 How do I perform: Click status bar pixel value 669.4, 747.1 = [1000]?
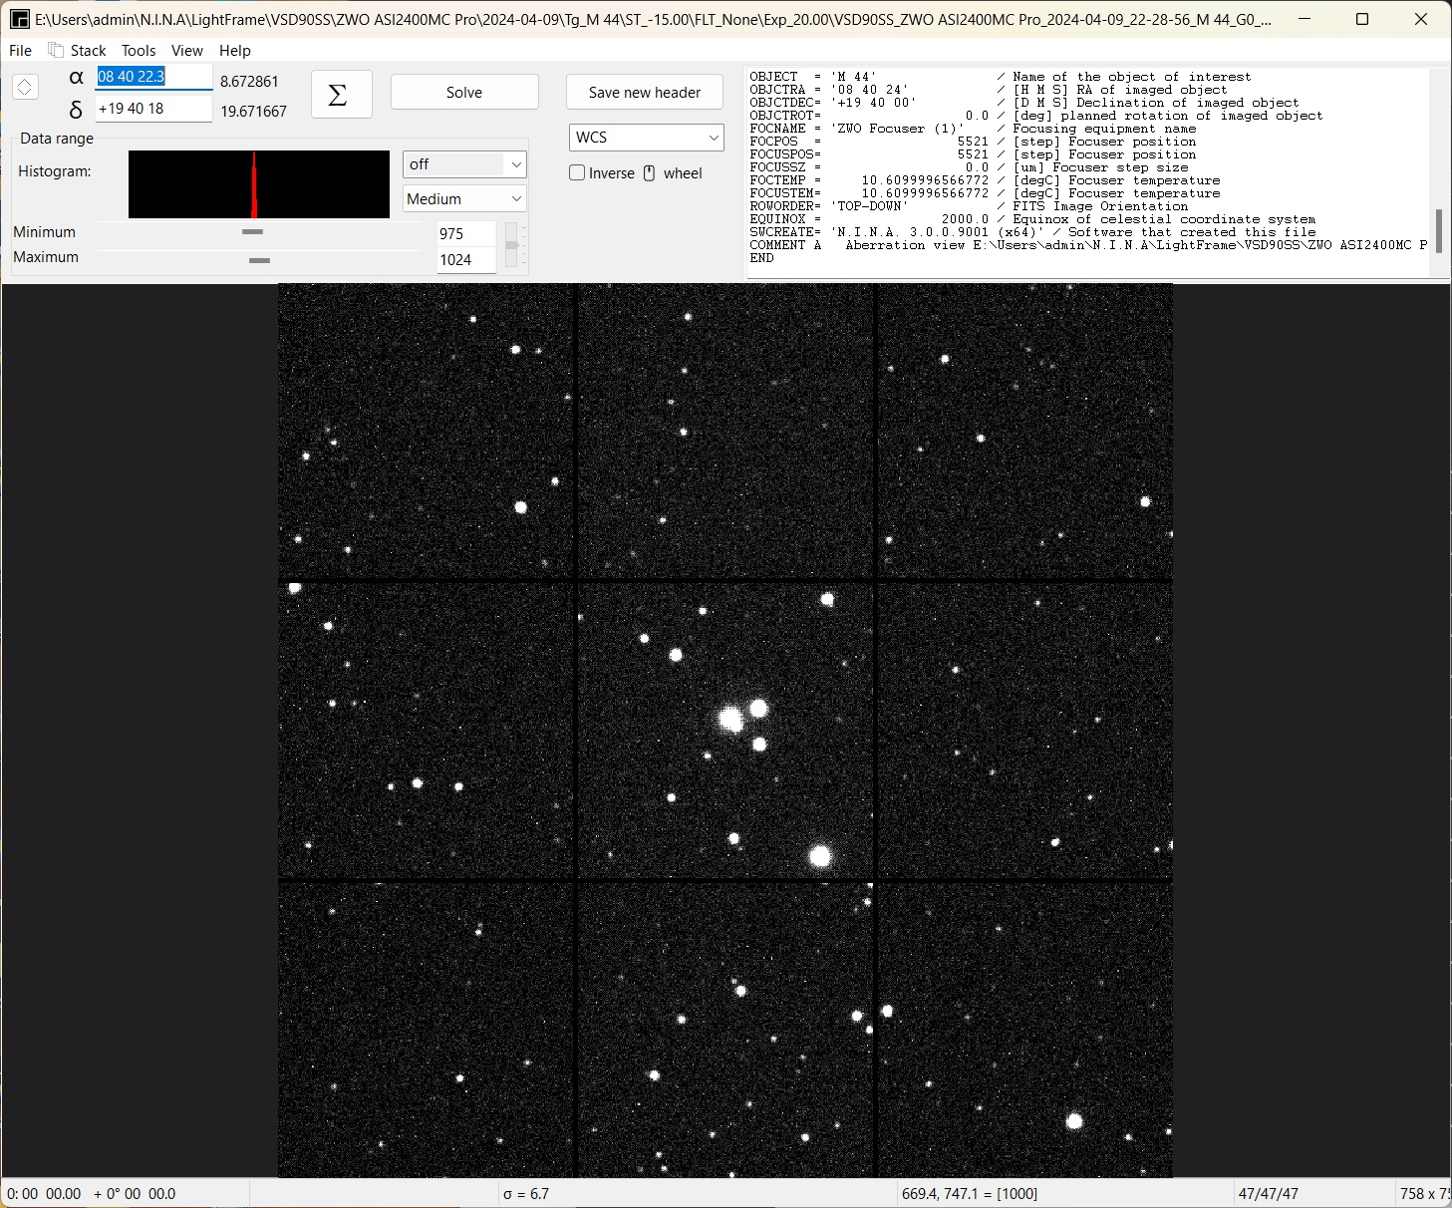pos(970,1194)
